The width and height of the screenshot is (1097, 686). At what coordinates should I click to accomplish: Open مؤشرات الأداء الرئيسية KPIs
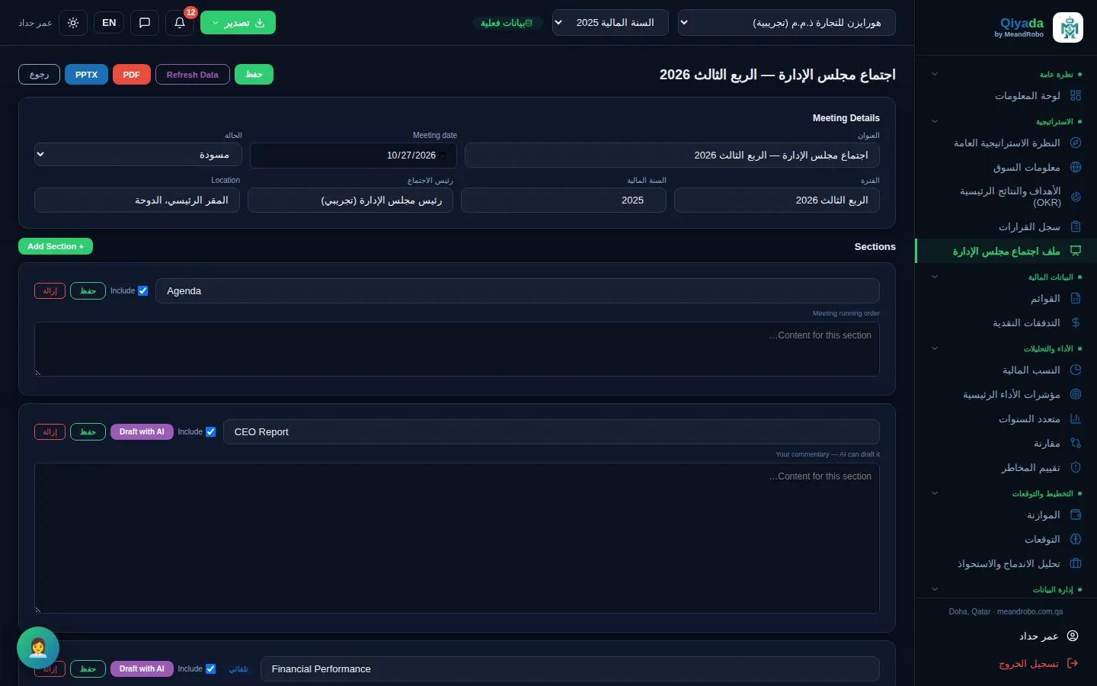point(1006,394)
